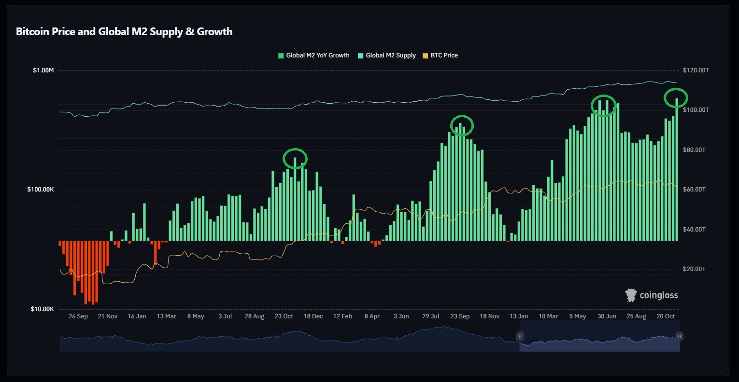This screenshot has width=739, height=382.
Task: Toggle the Global M2 Supply legend series
Action: click(390, 55)
